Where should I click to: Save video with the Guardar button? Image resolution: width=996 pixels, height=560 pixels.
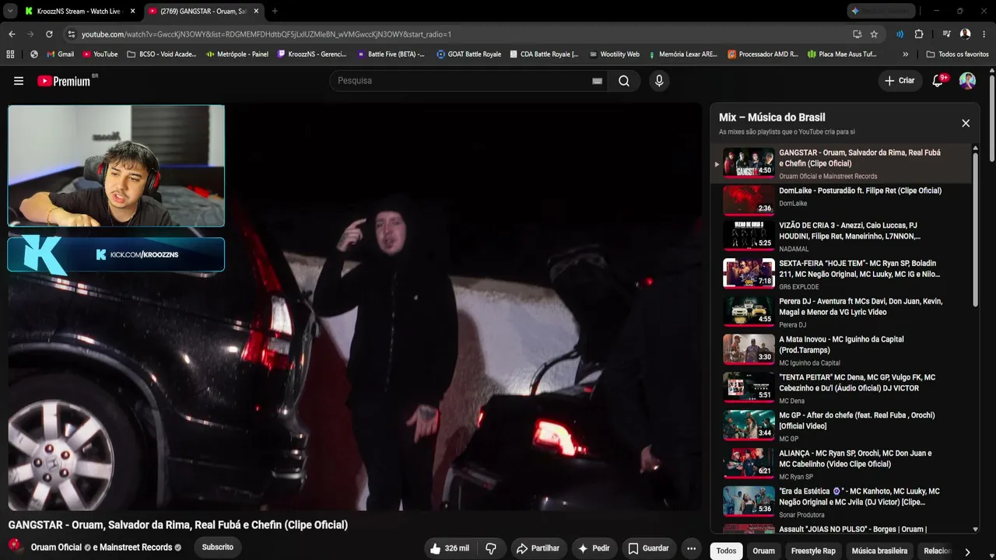pos(649,548)
